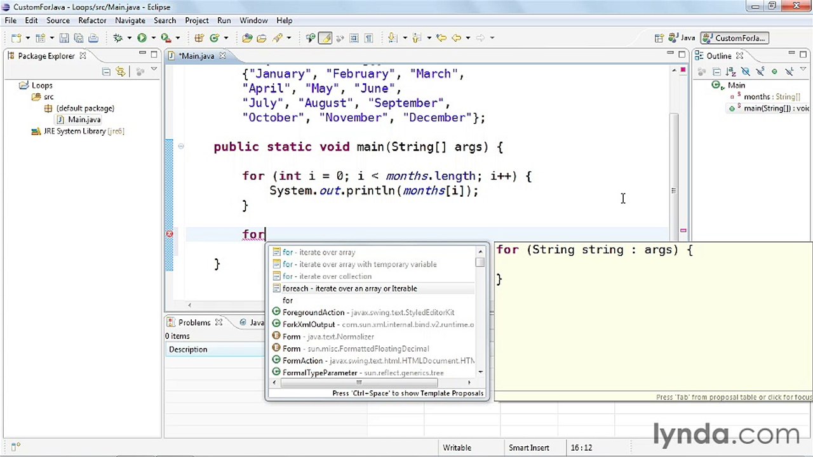This screenshot has width=813, height=457.
Task: Switch to the Java perspective
Action: point(683,38)
